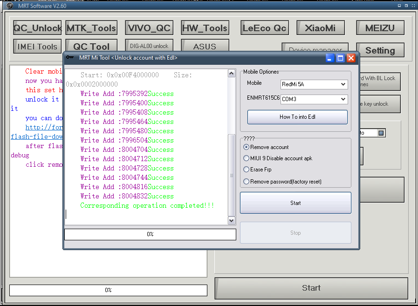Viewport: 418px width, 306px height.
Task: Click the DIG-AL00 unlock button
Action: coord(149,45)
